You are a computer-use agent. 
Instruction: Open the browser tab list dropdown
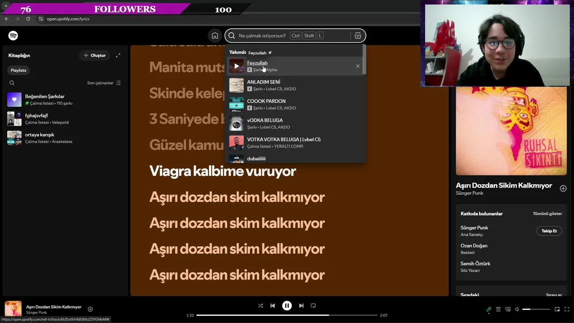tap(6, 5)
